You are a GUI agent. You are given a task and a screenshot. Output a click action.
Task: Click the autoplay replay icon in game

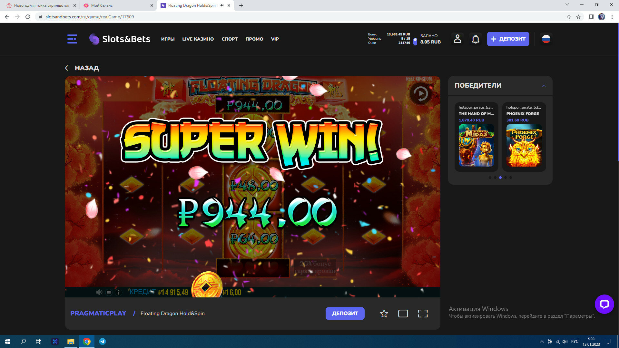pos(420,94)
